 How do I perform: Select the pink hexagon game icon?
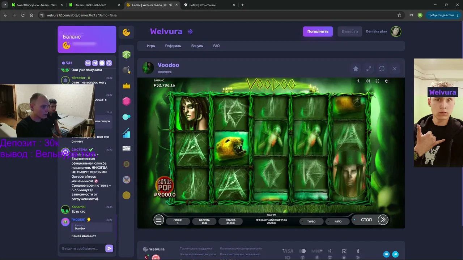pyautogui.click(x=126, y=101)
